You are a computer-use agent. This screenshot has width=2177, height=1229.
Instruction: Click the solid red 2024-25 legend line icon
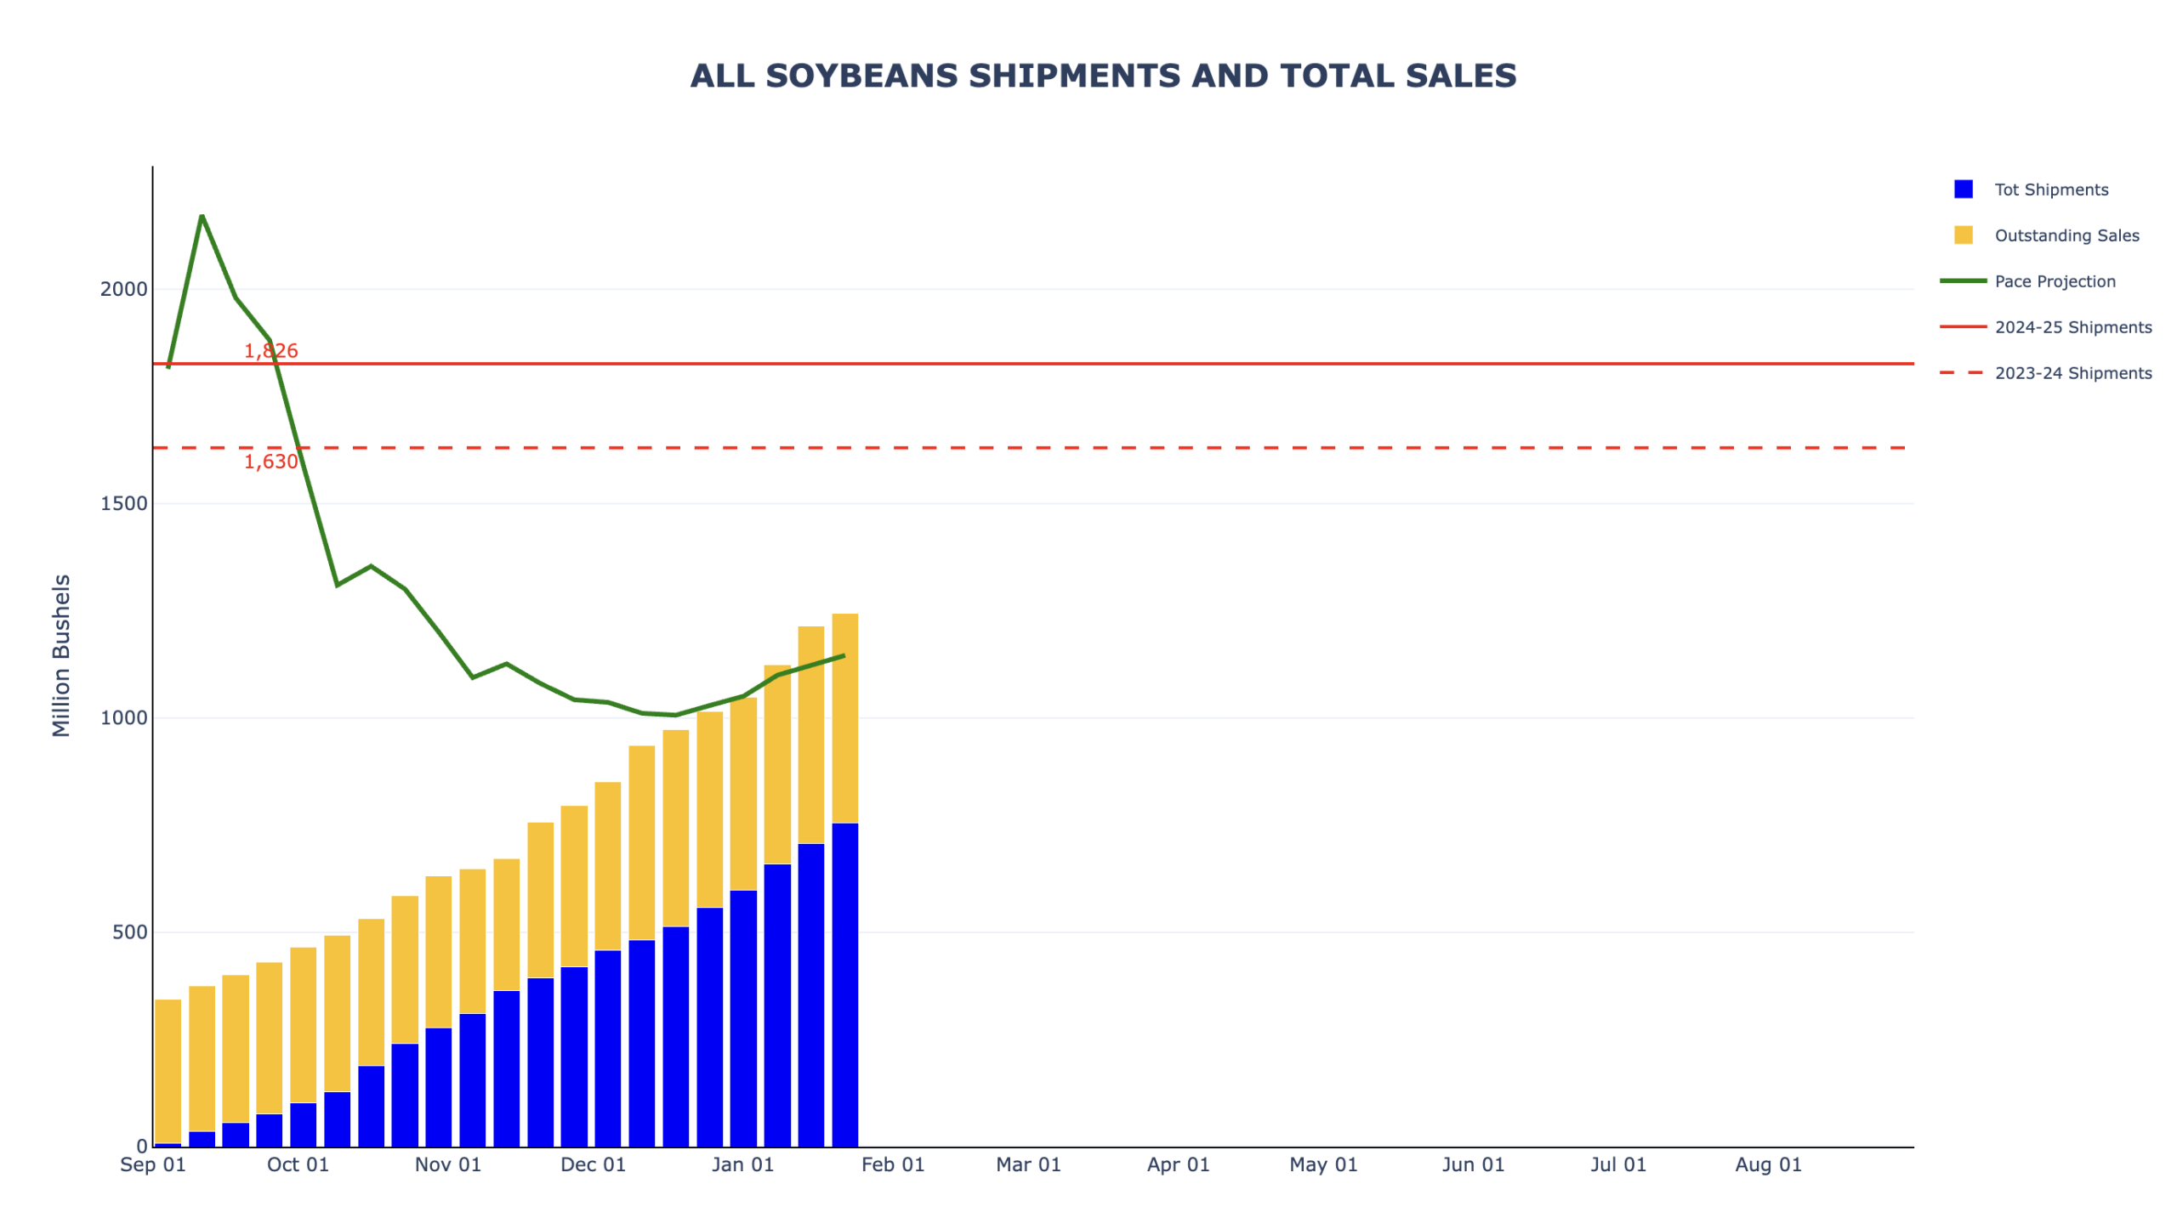[x=1962, y=326]
